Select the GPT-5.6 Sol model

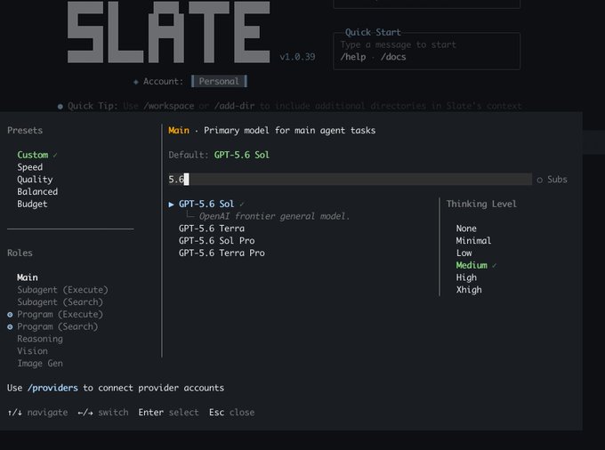click(x=206, y=204)
